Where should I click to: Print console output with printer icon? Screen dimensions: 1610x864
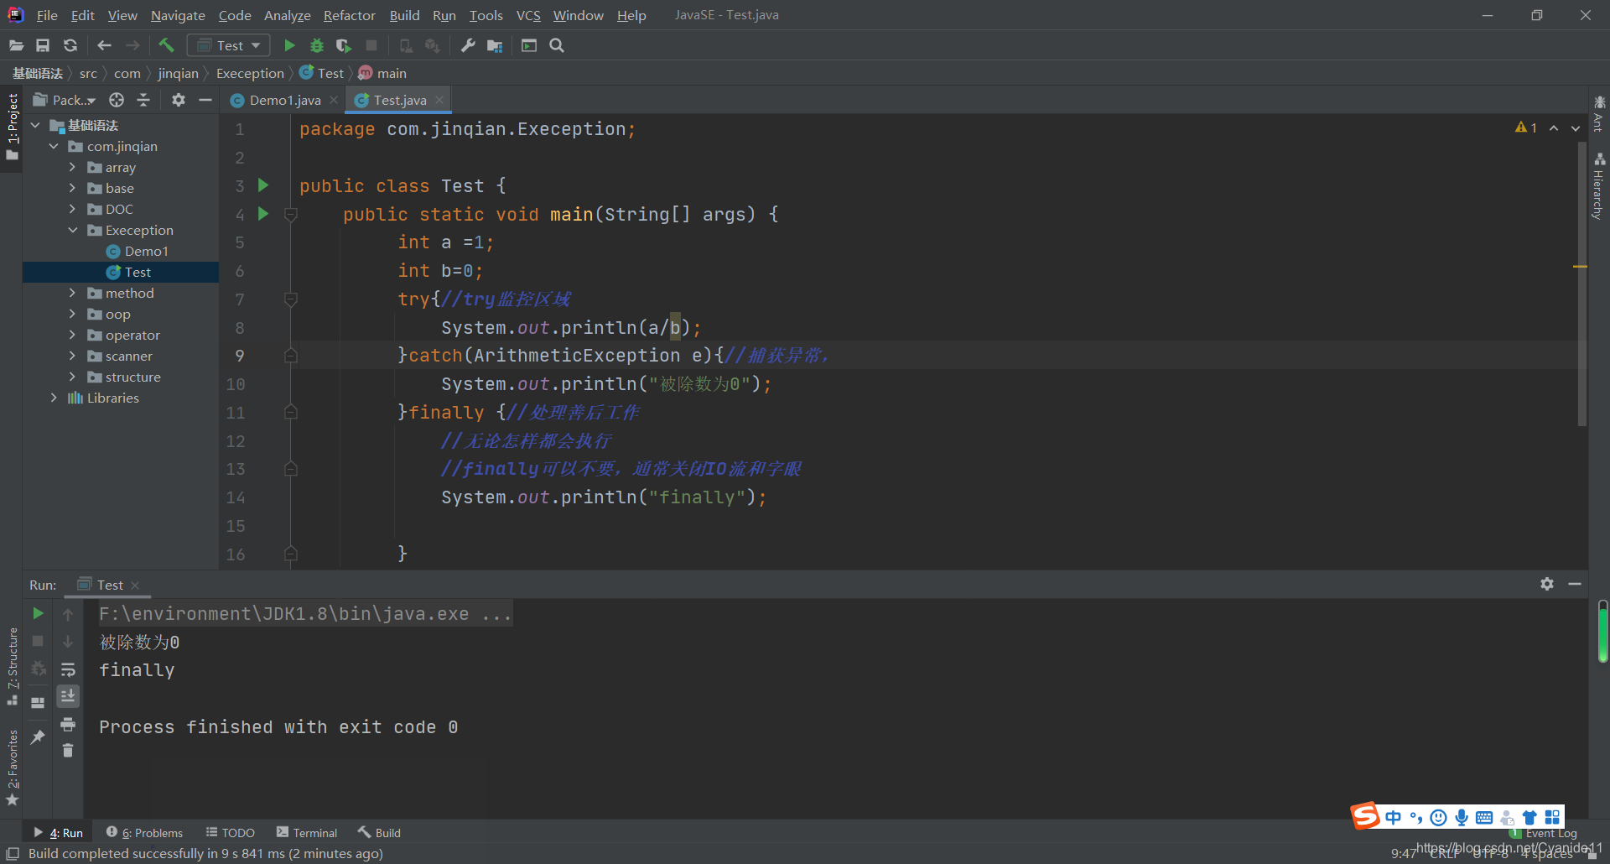click(x=68, y=724)
